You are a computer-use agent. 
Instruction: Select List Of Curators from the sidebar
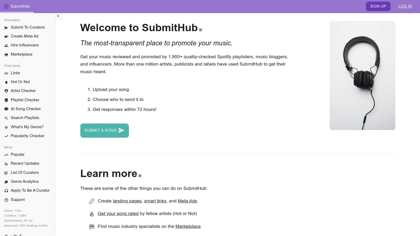coord(24,173)
